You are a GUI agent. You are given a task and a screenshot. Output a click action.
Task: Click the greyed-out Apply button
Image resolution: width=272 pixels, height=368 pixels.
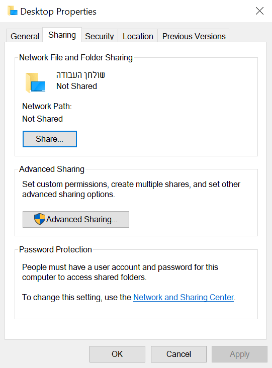(239, 354)
